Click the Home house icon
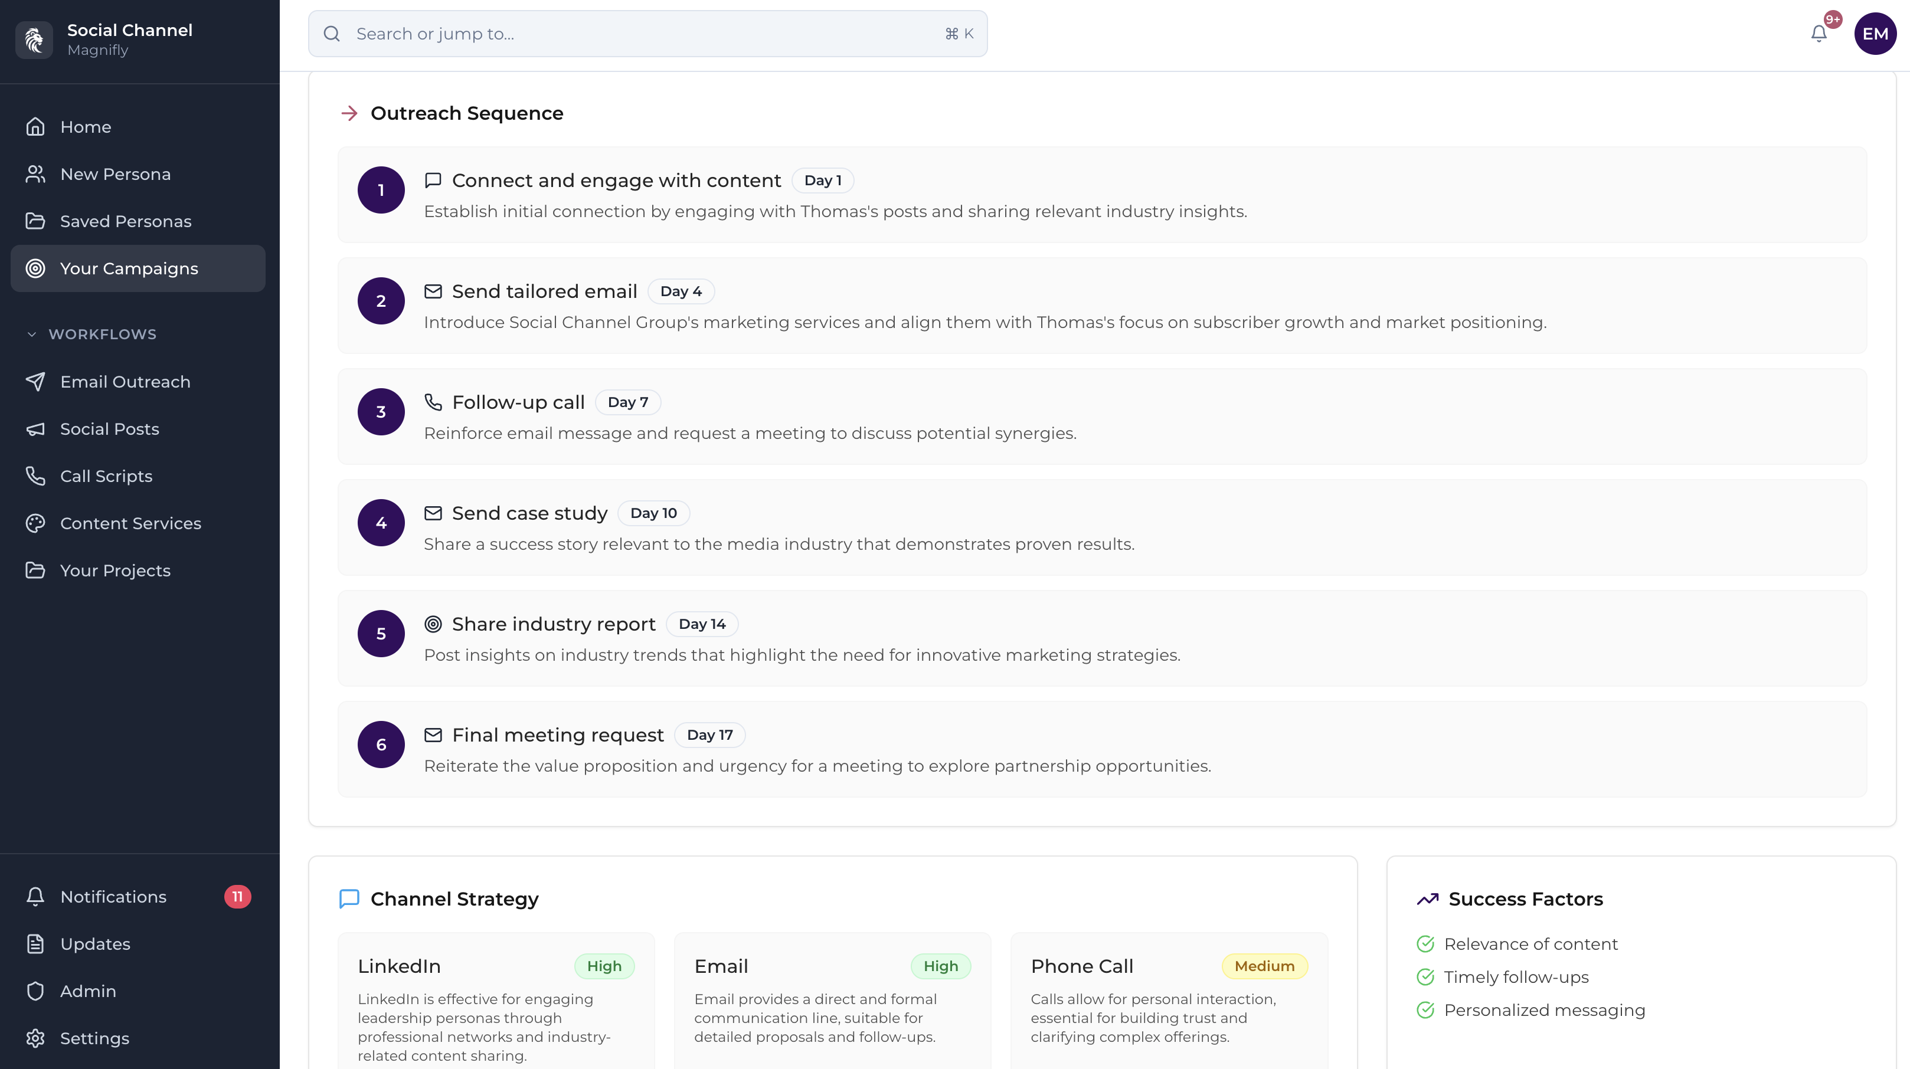The width and height of the screenshot is (1910, 1069). pos(35,127)
